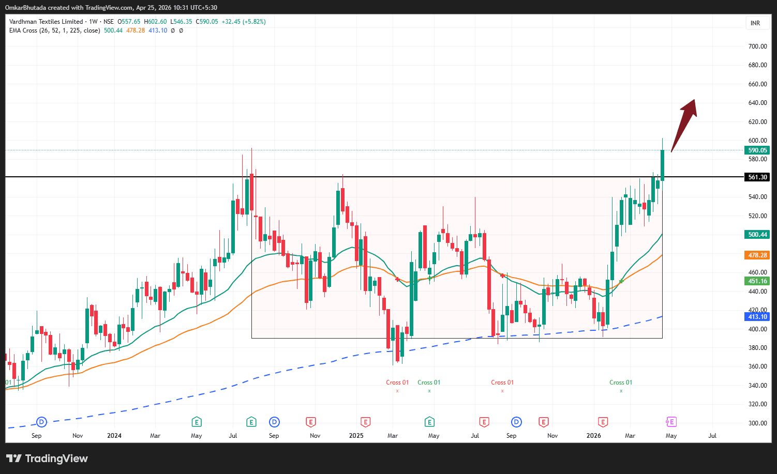Select the red 'Cross 01' label nearest Sep 2025
Screen dimensions: 777x474
click(x=502, y=383)
